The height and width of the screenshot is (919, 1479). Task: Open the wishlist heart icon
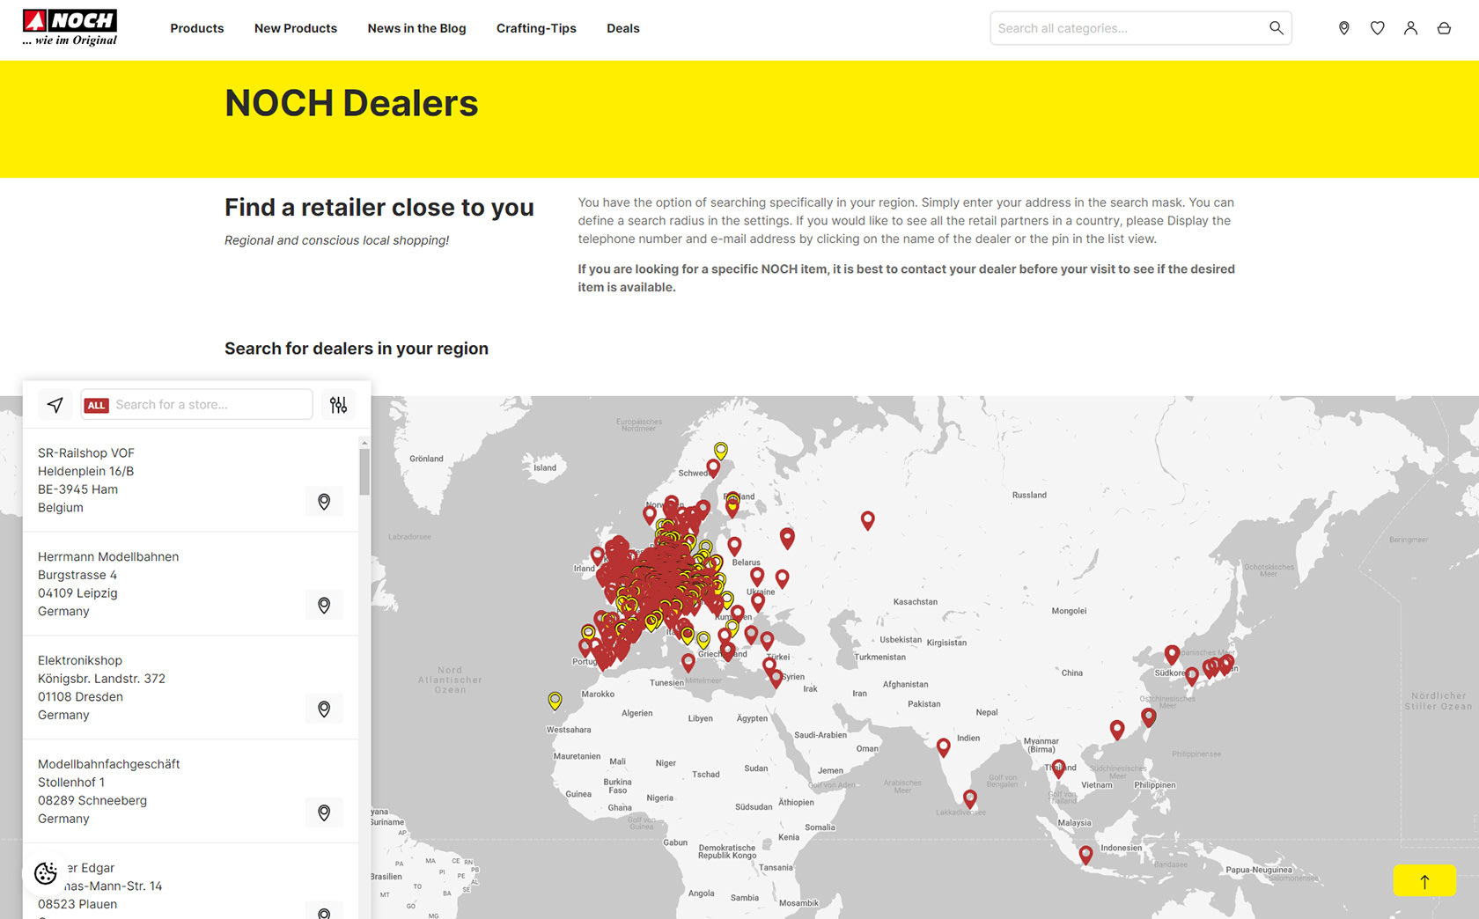[x=1377, y=28]
